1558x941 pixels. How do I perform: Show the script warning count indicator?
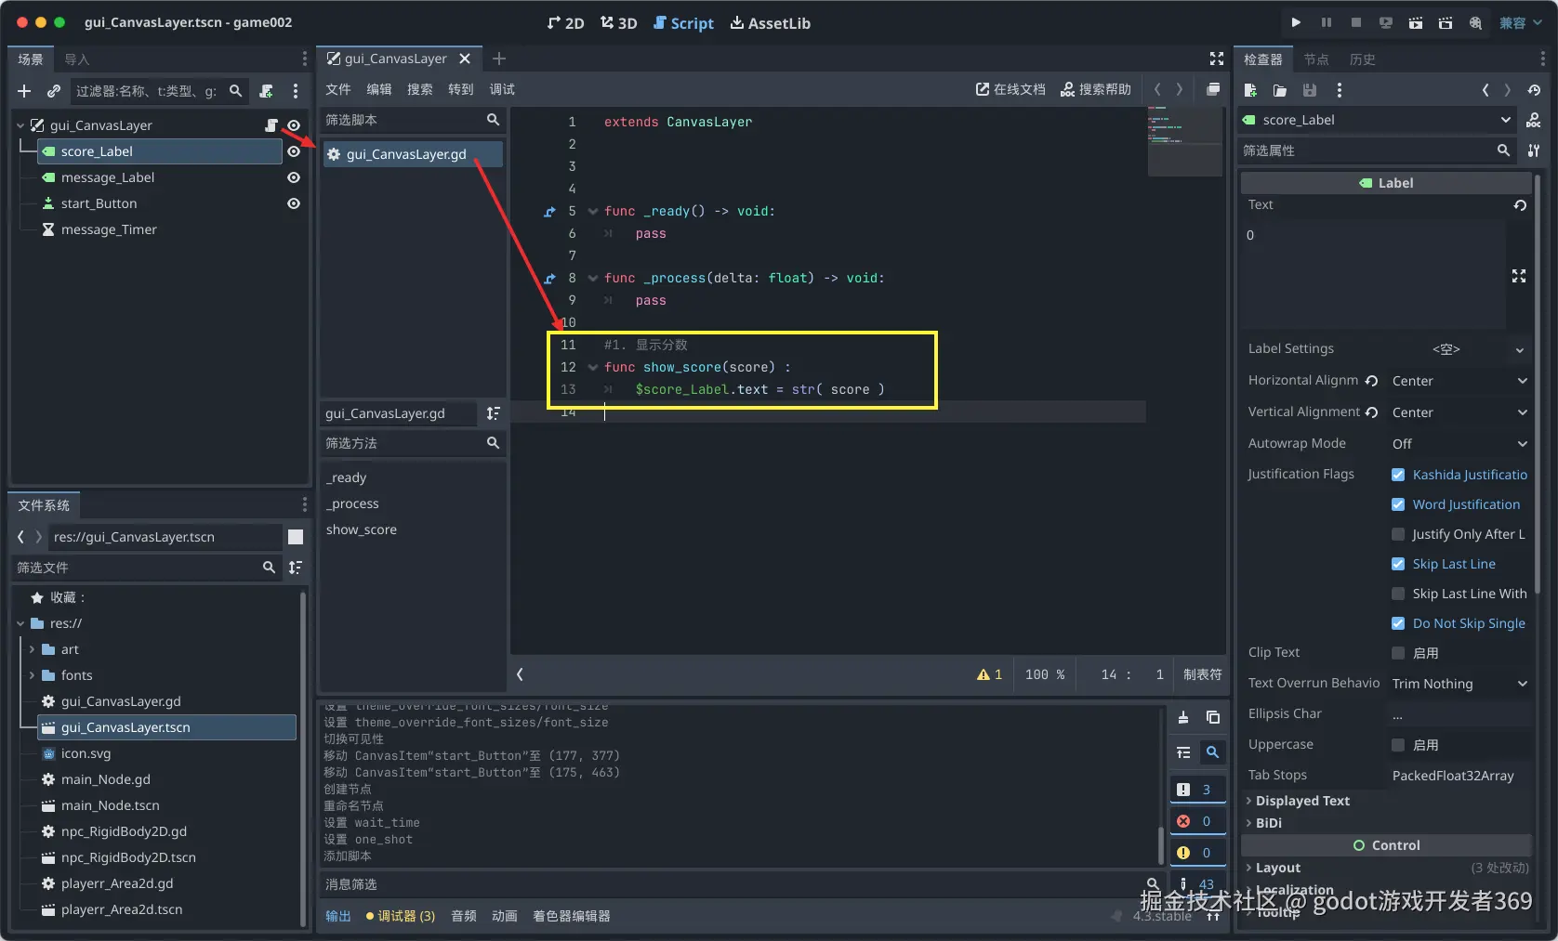point(989,674)
